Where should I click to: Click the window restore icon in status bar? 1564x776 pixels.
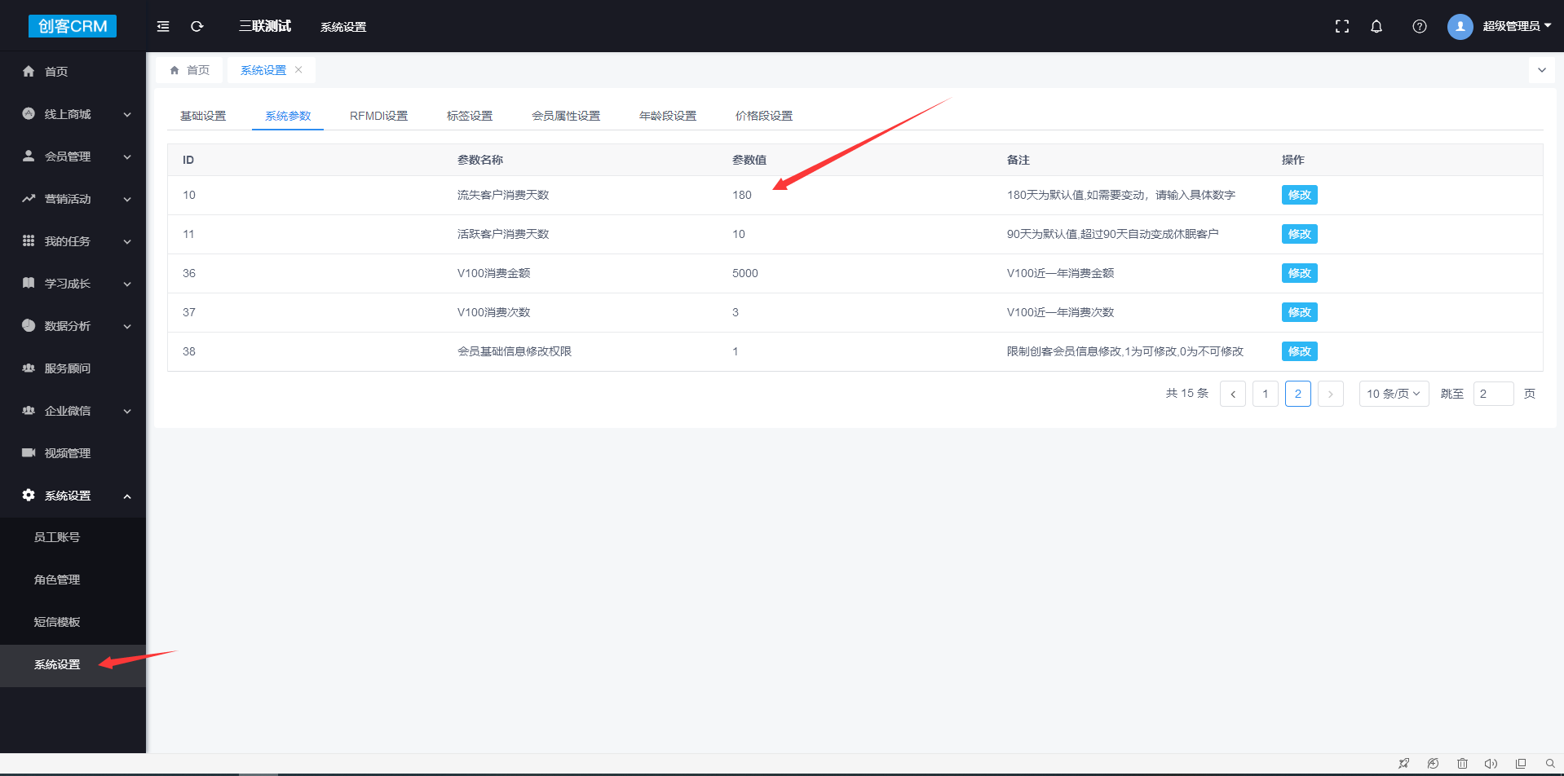(x=1521, y=764)
